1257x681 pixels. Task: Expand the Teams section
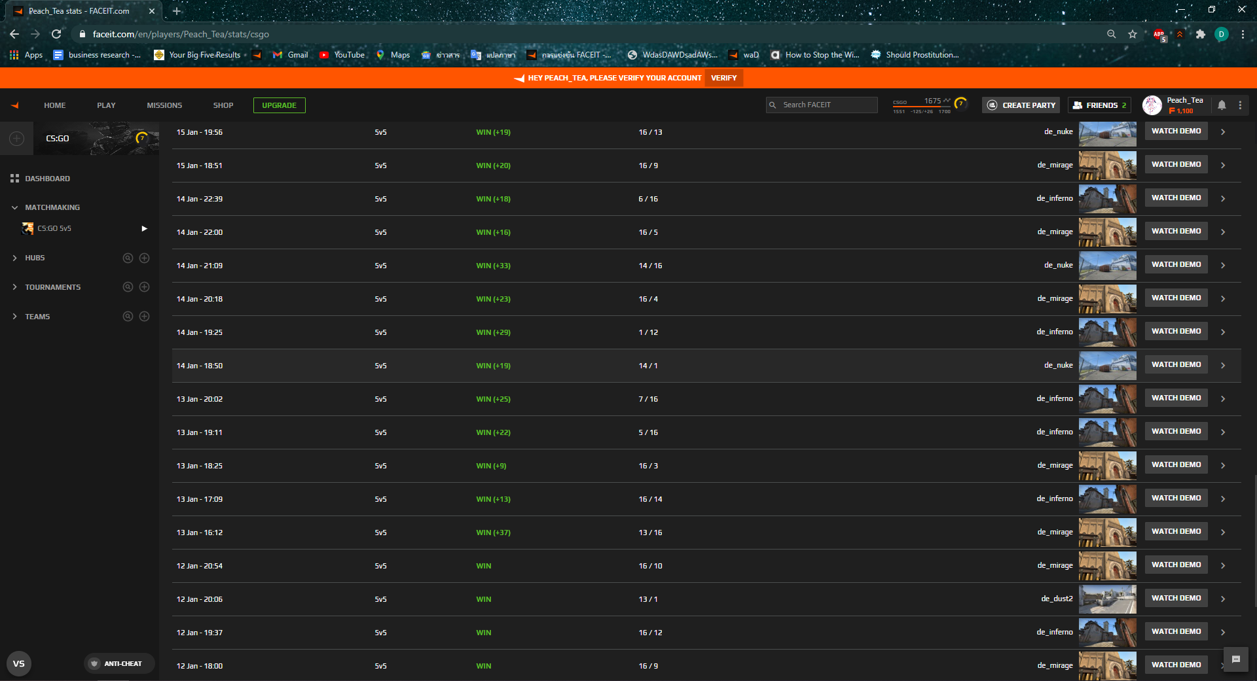[x=14, y=317]
